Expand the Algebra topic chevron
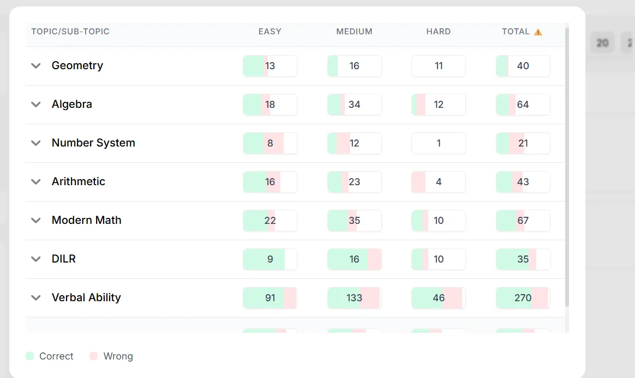This screenshot has height=378, width=635. pyautogui.click(x=36, y=105)
